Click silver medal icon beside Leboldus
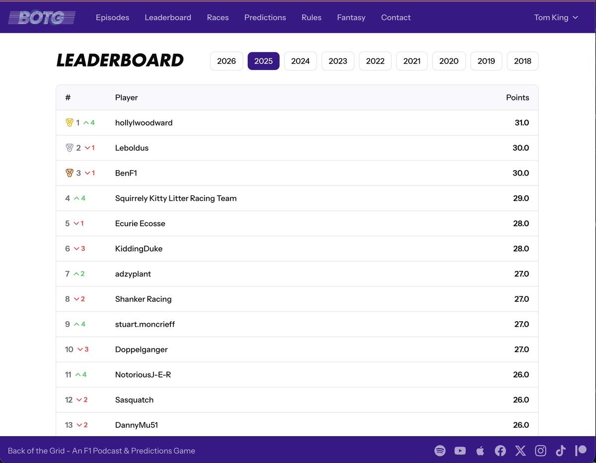 [70, 148]
